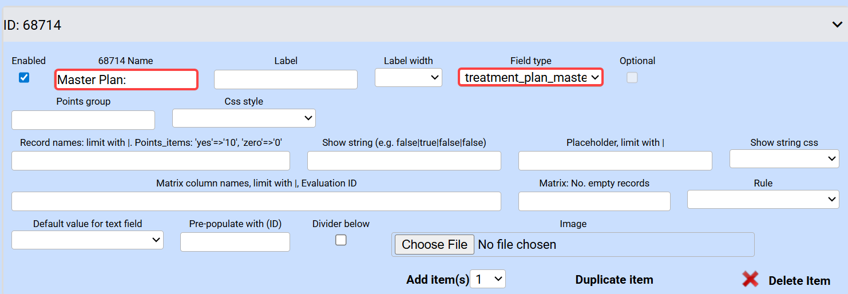Collapse the ID: 68714 panel chevron
Viewport: 848px width, 294px height.
coord(836,25)
